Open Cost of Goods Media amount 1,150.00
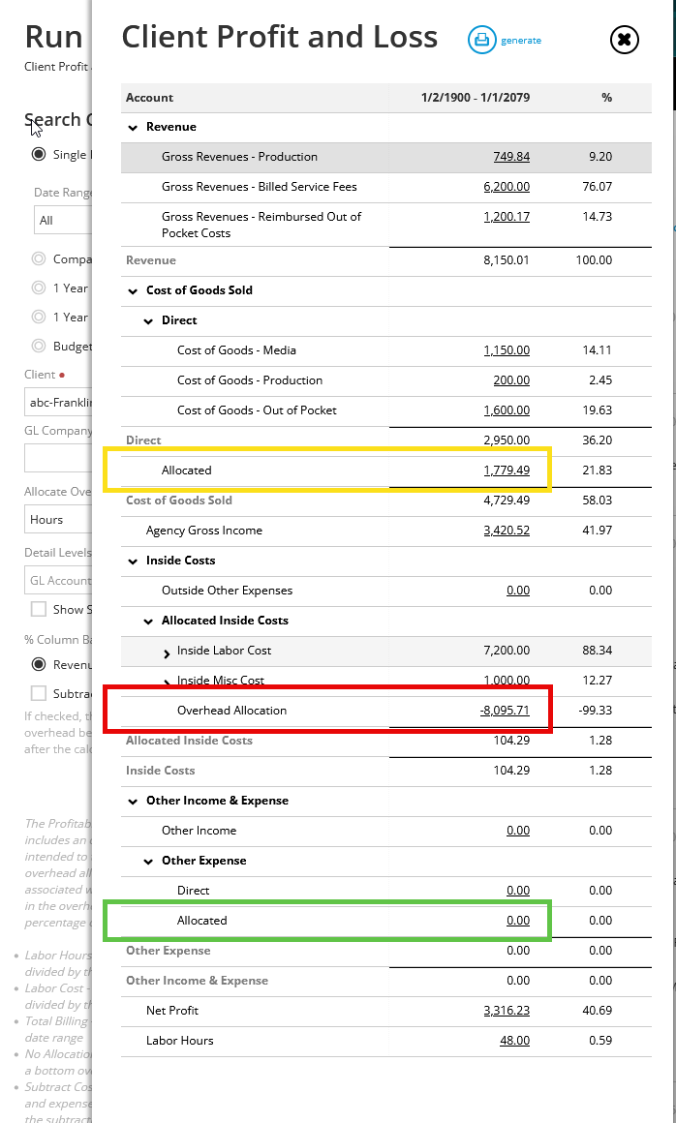This screenshot has height=1123, width=676. [x=507, y=350]
